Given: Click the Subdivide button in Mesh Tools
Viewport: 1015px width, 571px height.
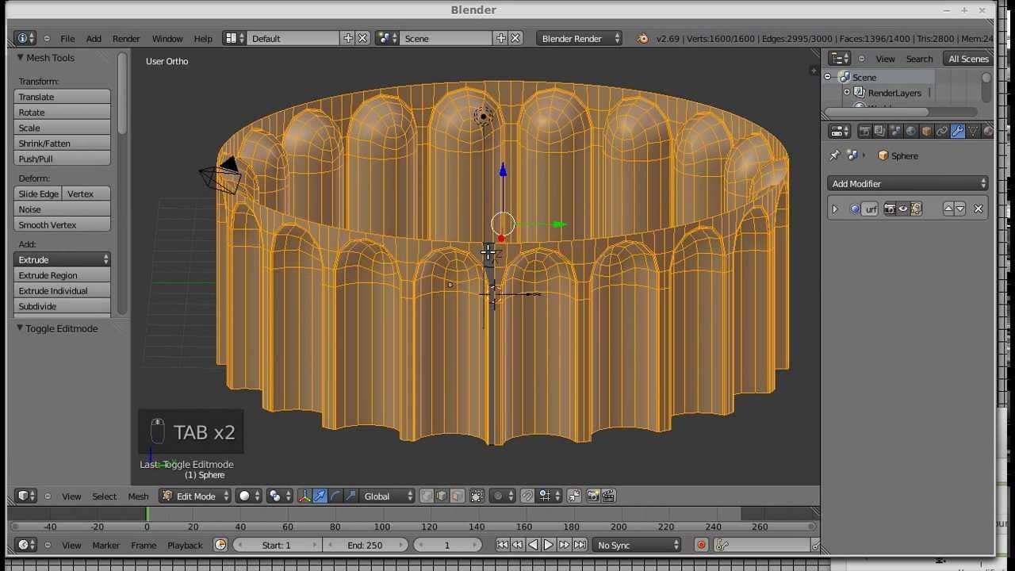Looking at the screenshot, I should click(x=62, y=306).
